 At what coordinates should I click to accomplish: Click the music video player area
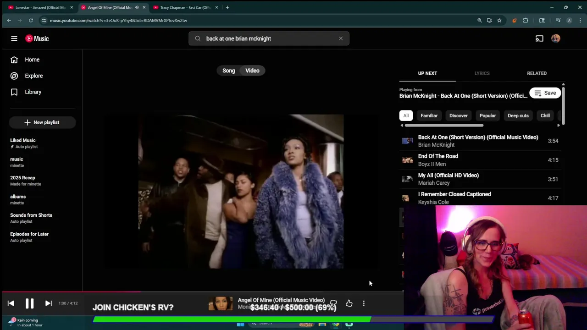pyautogui.click(x=241, y=191)
